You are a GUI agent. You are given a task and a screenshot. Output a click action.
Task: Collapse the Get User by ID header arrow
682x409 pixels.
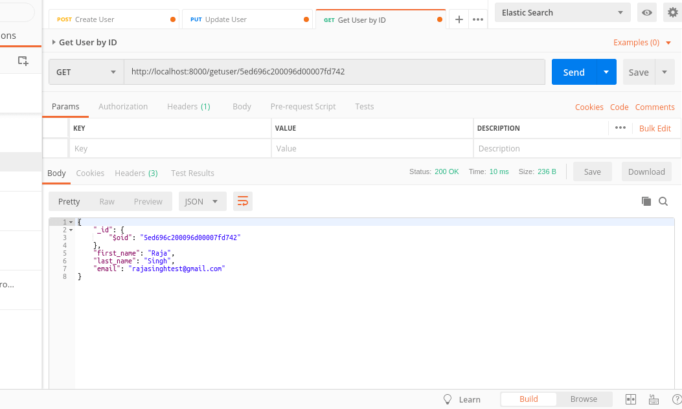(53, 42)
